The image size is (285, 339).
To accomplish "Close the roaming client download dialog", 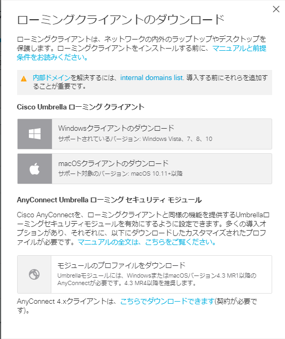I will tap(276, 9).
